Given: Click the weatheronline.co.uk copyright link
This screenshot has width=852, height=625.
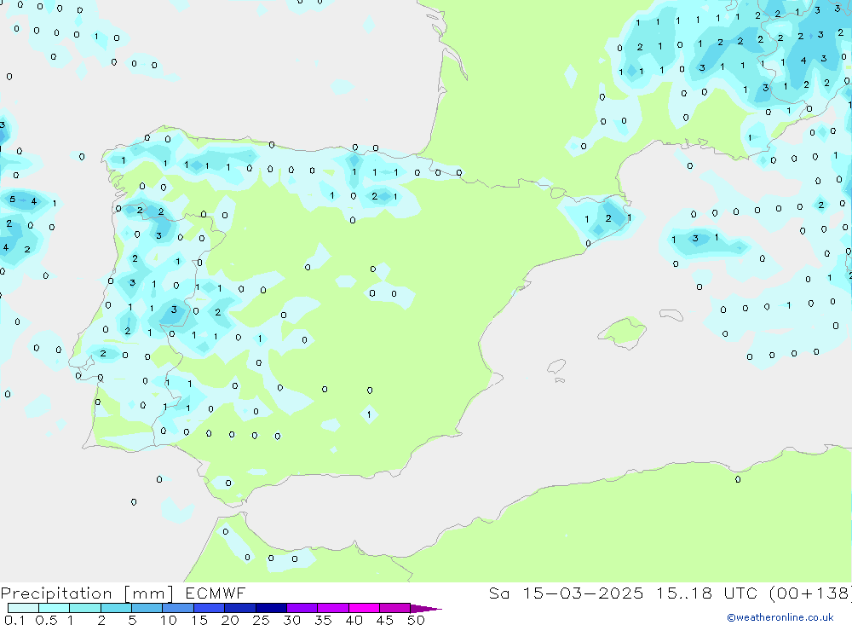Looking at the screenshot, I should point(780,617).
